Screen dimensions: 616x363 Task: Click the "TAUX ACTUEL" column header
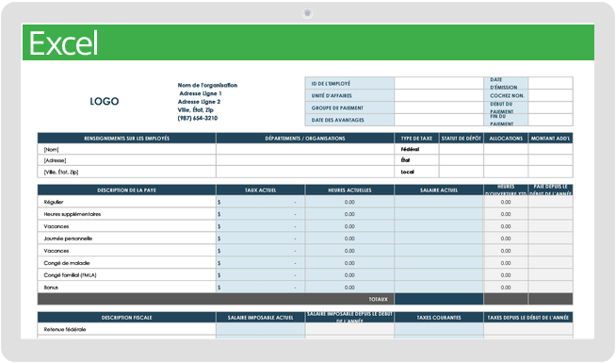point(261,190)
